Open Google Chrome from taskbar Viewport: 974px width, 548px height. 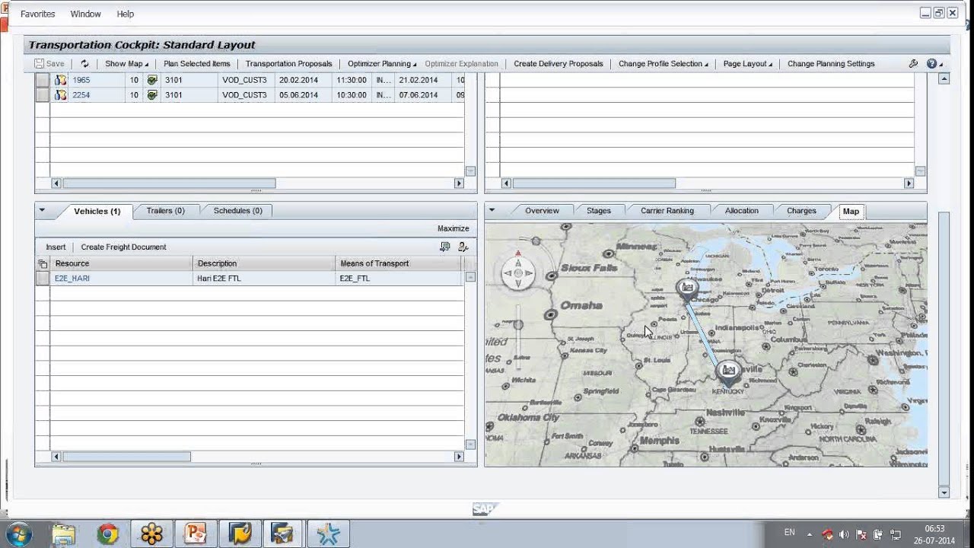108,534
